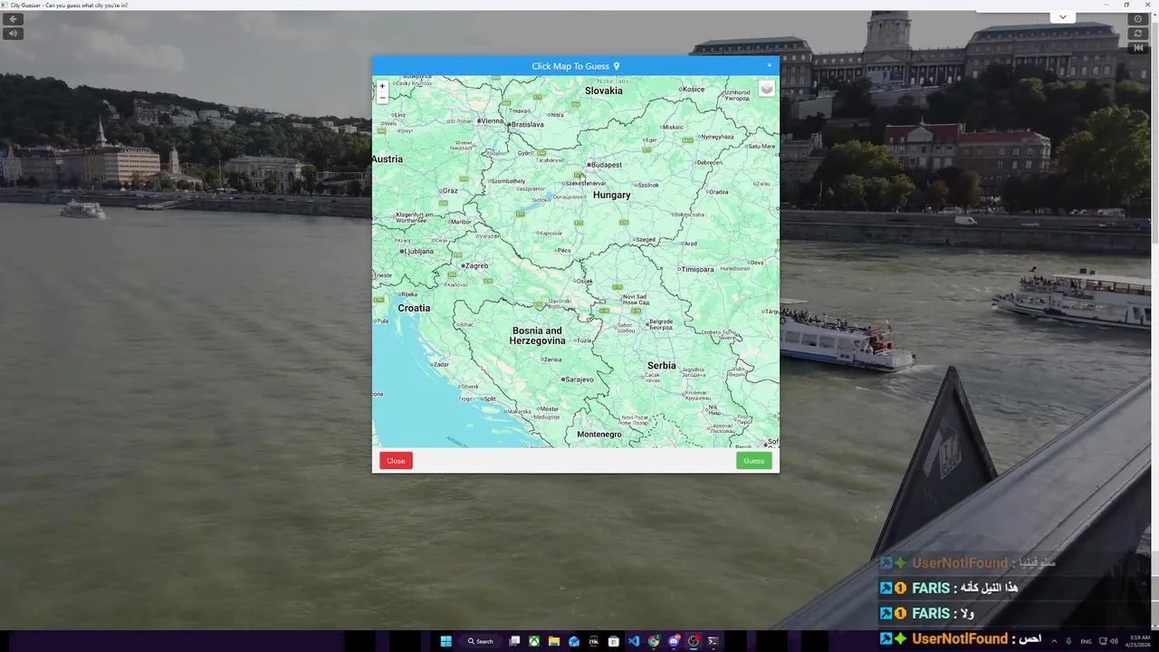Open the clock showing 3:19 AM
Image resolution: width=1159 pixels, height=652 pixels.
1139,641
